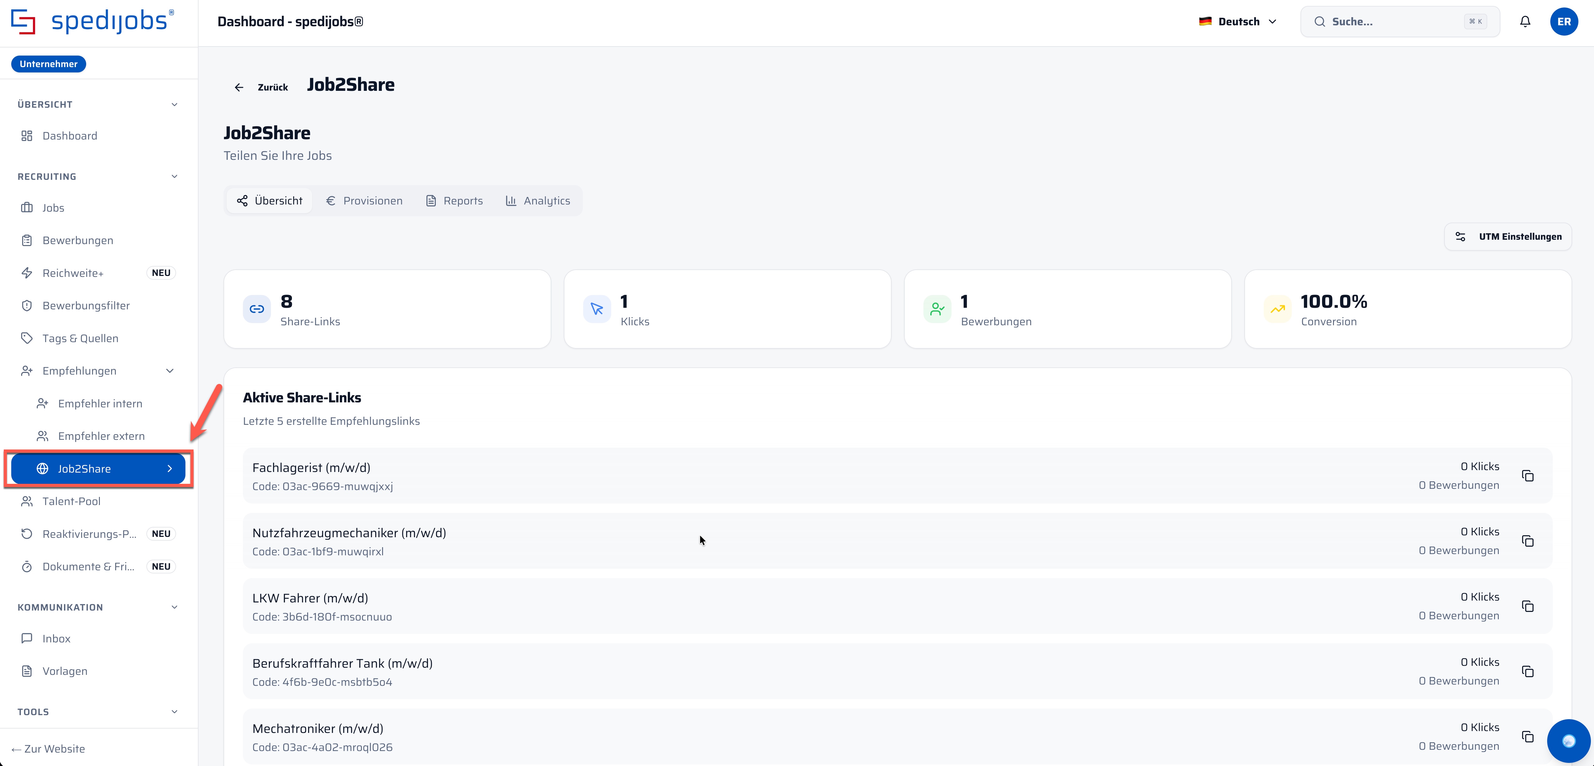Screen dimensions: 1594x766
Task: Switch to the Übersicht tab
Action: point(269,200)
